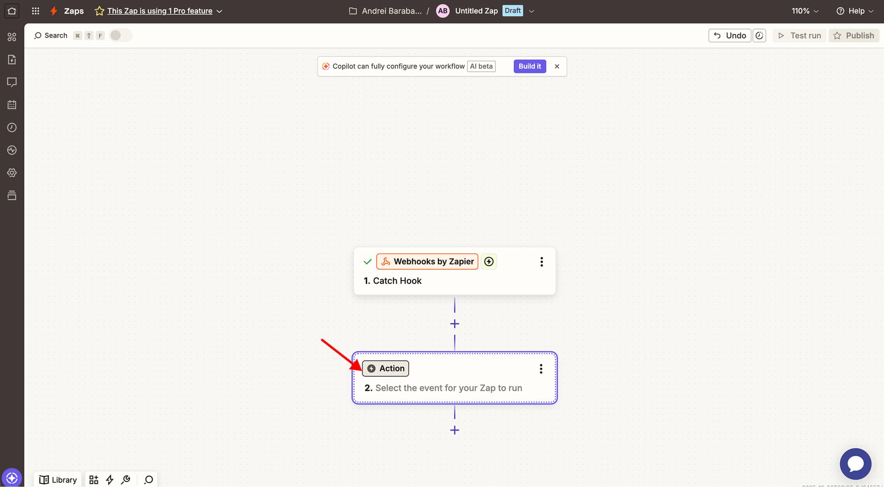
Task: Open the three-dot menu on the Action step
Action: coord(541,369)
